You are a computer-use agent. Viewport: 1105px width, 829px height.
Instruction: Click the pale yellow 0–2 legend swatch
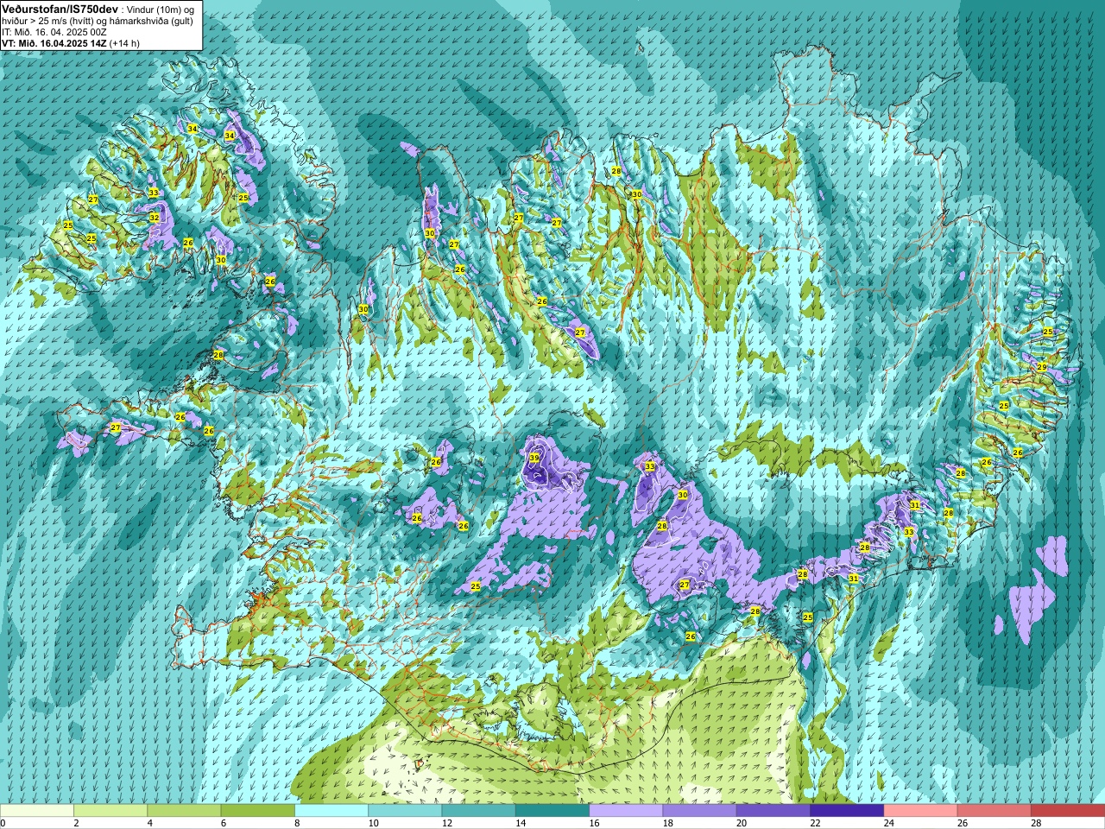[37, 811]
